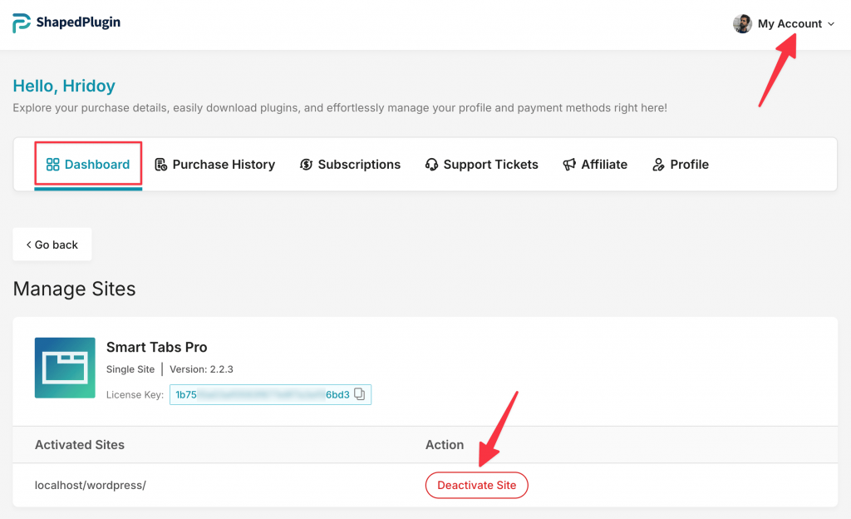Click the Single Site license label
Screen dimensions: 851x519
pos(130,369)
